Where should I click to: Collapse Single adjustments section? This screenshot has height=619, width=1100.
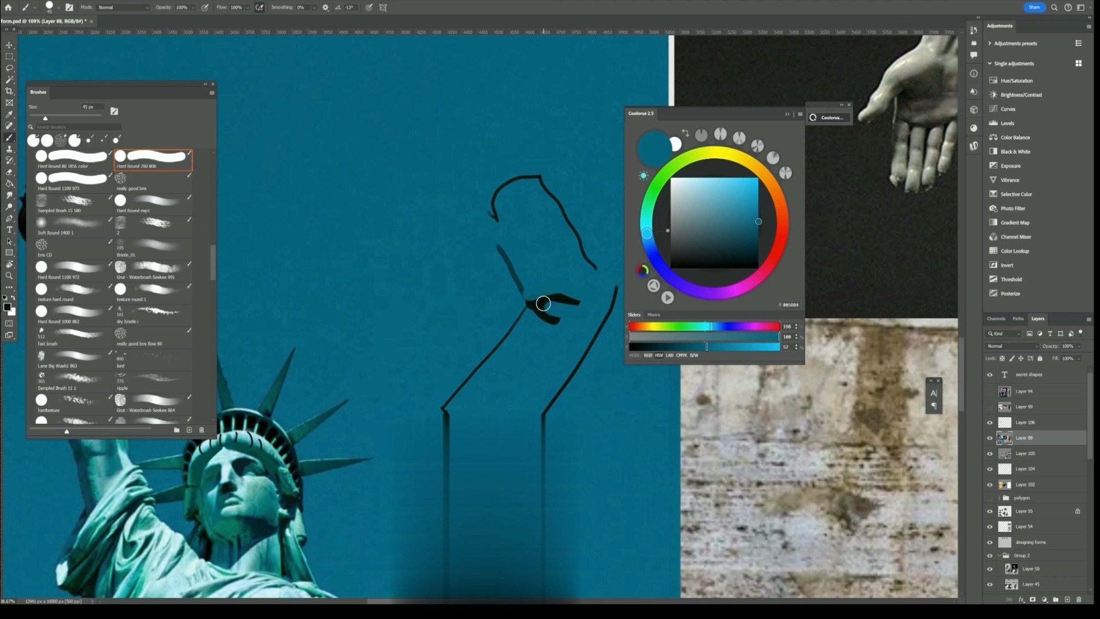click(x=989, y=64)
